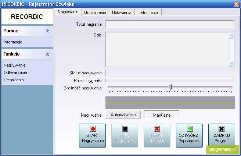Go to Odtwarzanie in Funkcje sidebar
This screenshot has width=241, height=156.
coord(15,72)
